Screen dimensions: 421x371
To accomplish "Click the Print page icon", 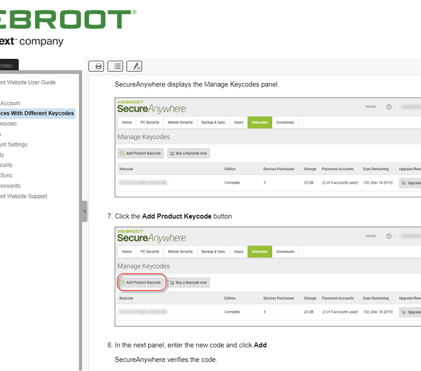I will point(96,66).
